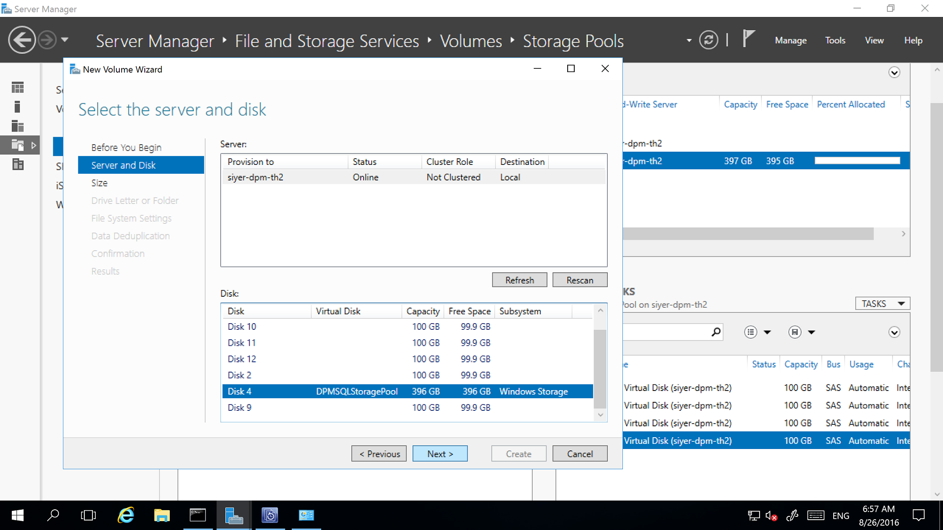Screen dimensions: 943x530
Task: Click the vertical scrollbar in Disk list
Action: [600, 362]
